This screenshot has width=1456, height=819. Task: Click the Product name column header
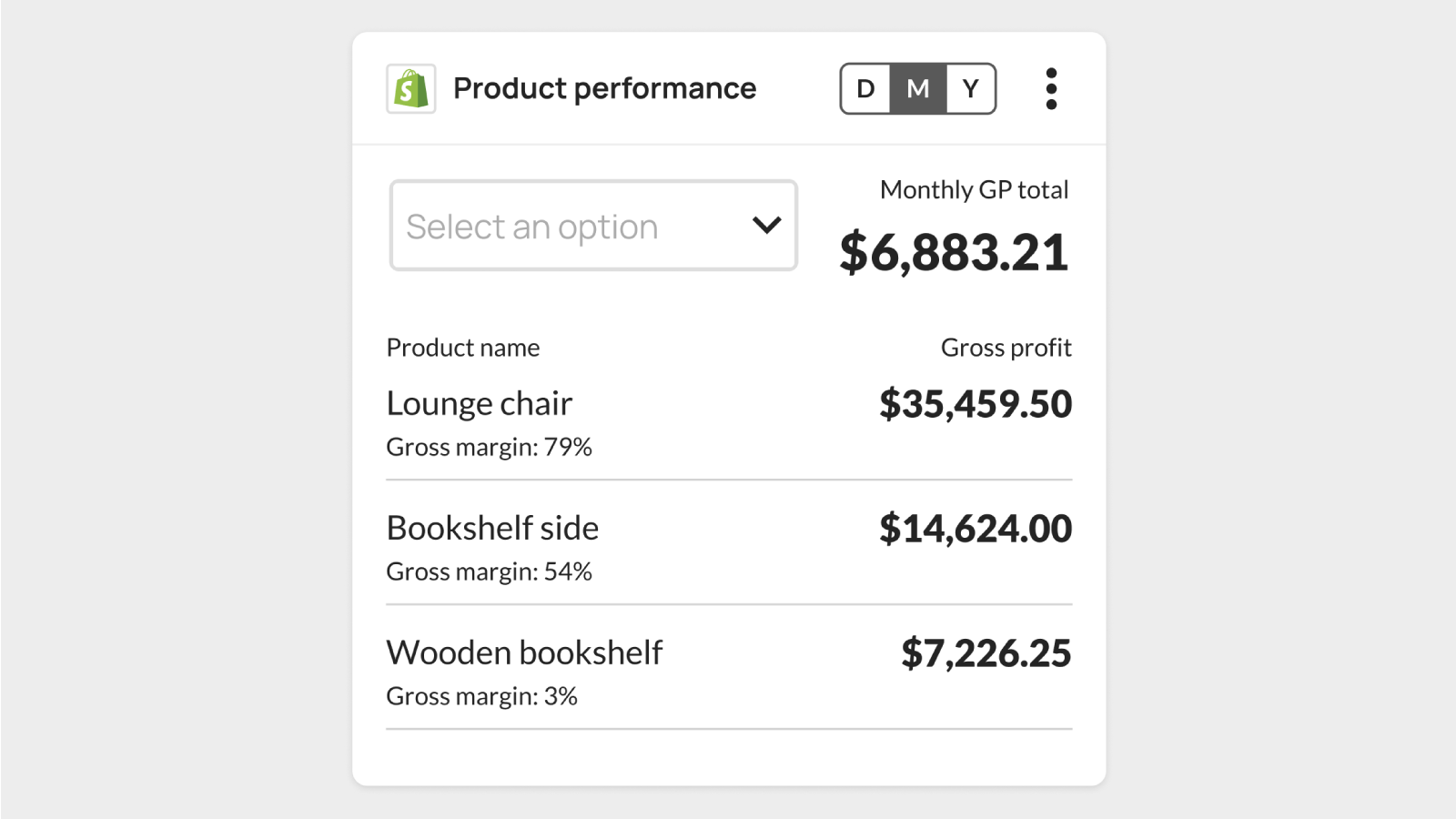pos(463,348)
